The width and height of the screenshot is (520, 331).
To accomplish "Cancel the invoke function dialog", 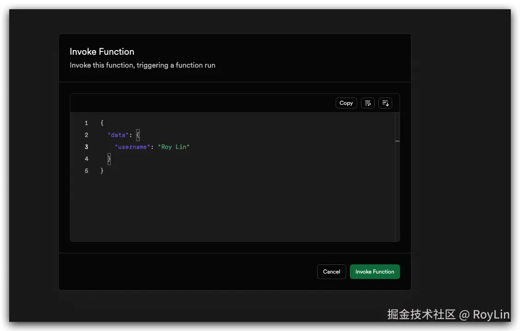I will (x=331, y=272).
